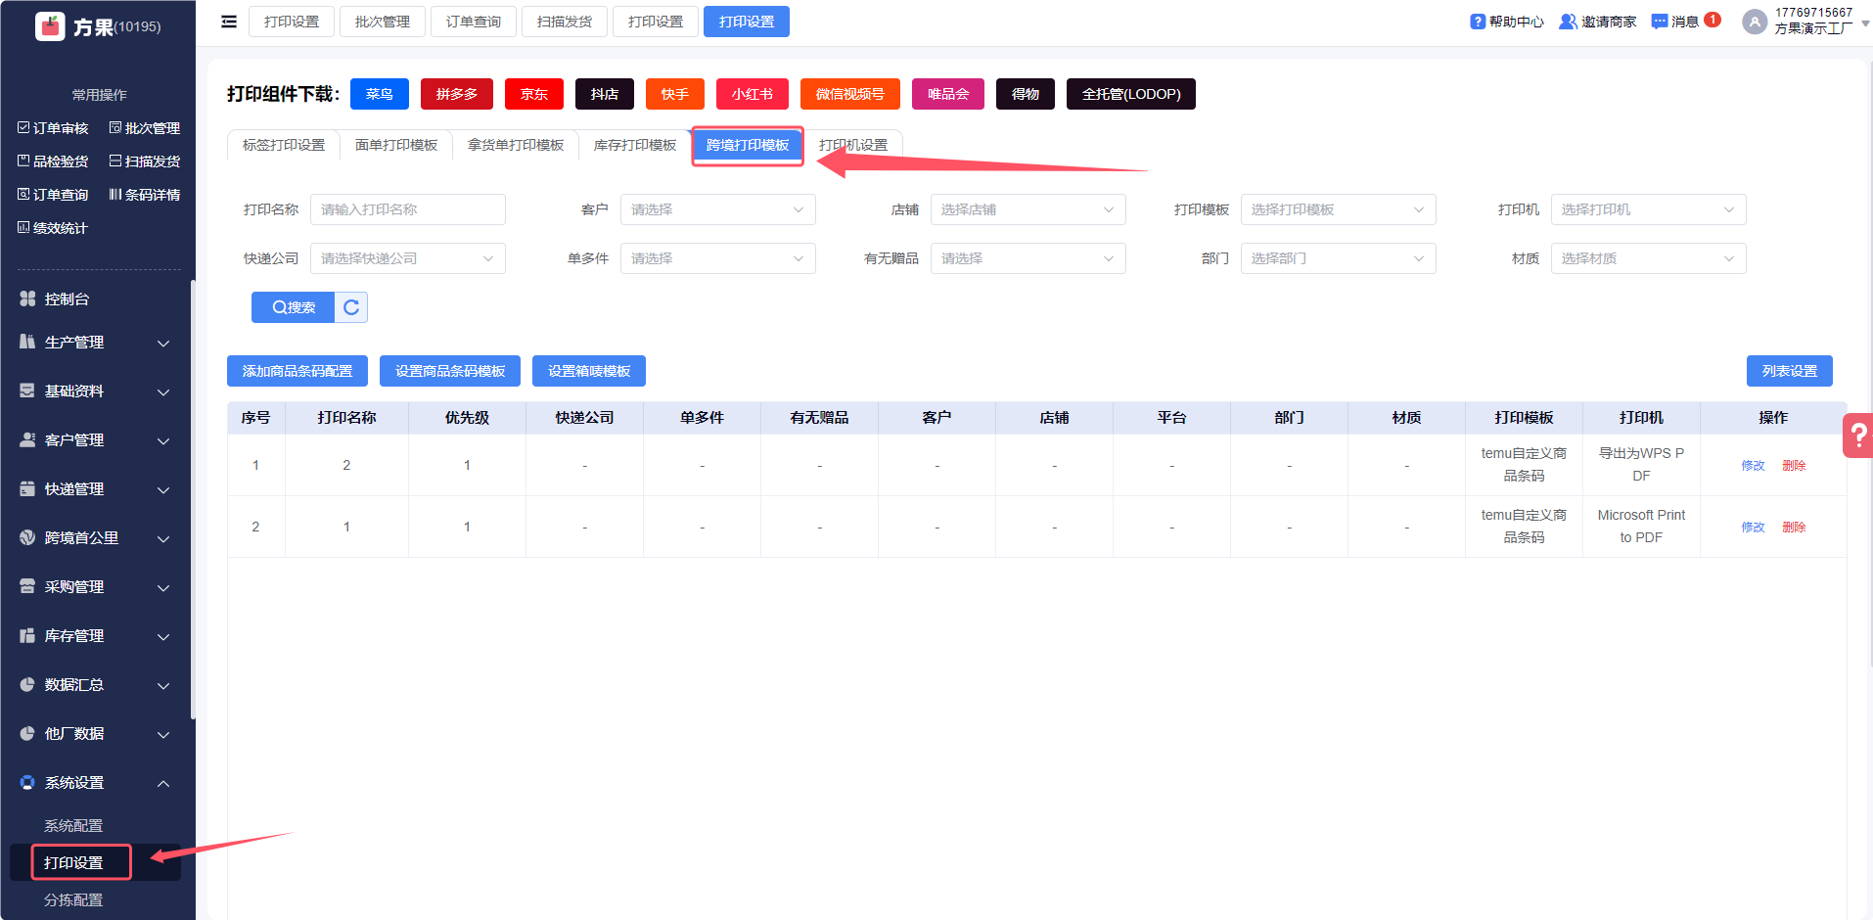Open the 部门 dropdown

click(1339, 258)
